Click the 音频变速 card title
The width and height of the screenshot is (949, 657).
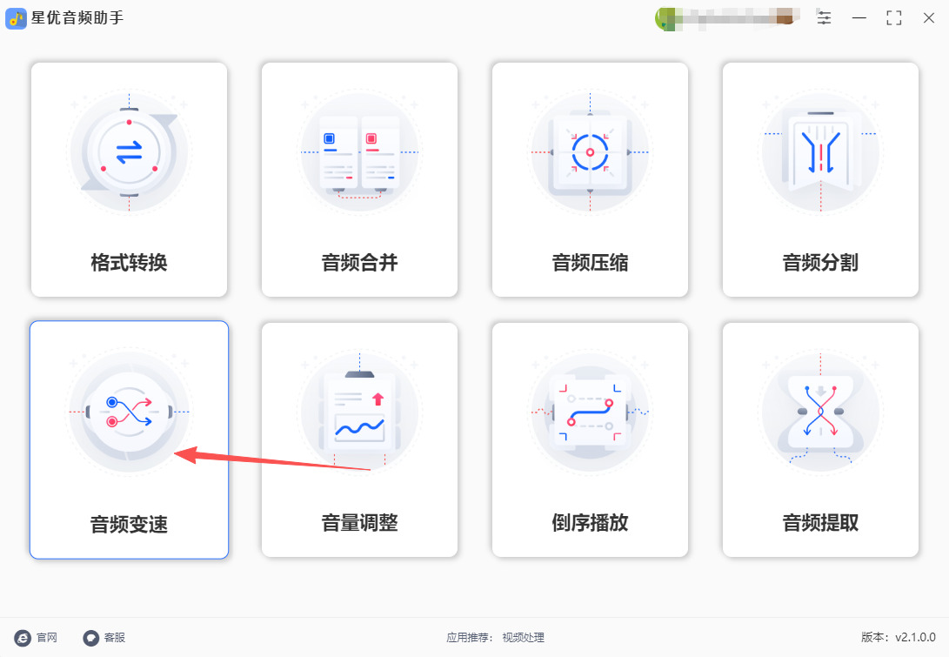click(x=129, y=524)
